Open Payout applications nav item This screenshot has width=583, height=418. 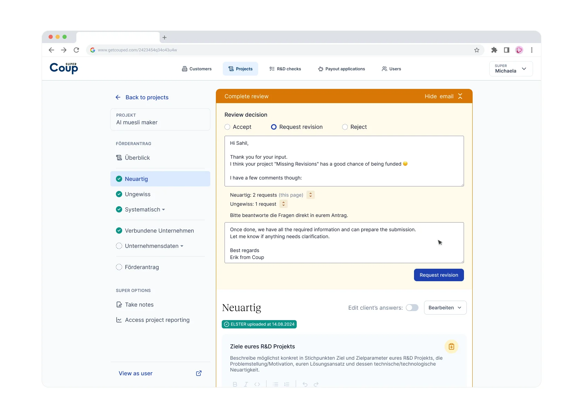click(341, 69)
